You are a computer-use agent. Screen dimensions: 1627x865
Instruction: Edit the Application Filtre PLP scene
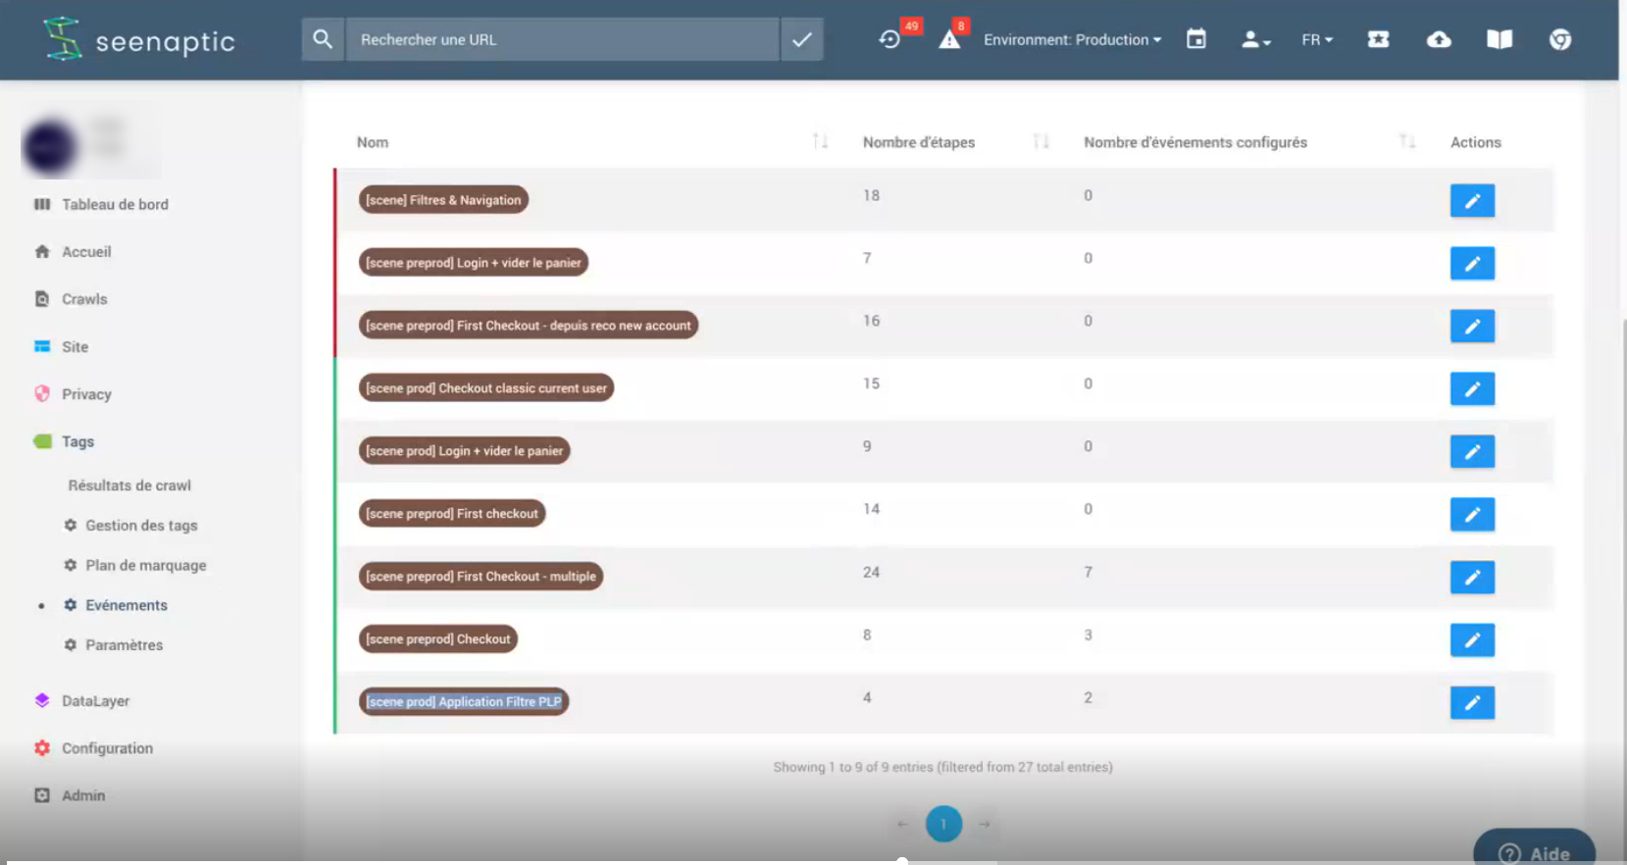point(1471,702)
